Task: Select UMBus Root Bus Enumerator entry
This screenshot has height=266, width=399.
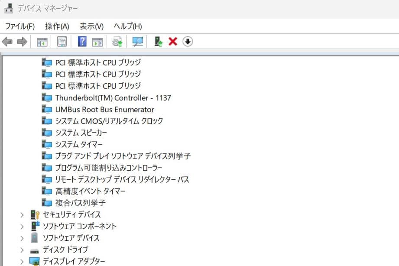Action: [104, 110]
